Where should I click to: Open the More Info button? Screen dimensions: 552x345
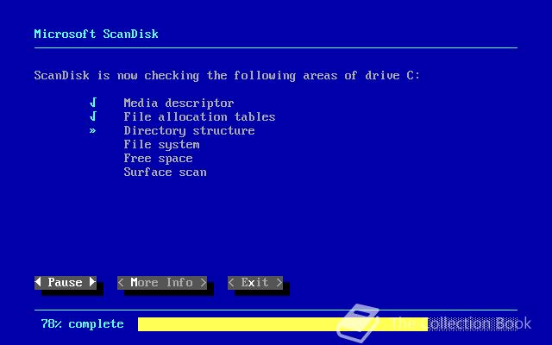[162, 283]
